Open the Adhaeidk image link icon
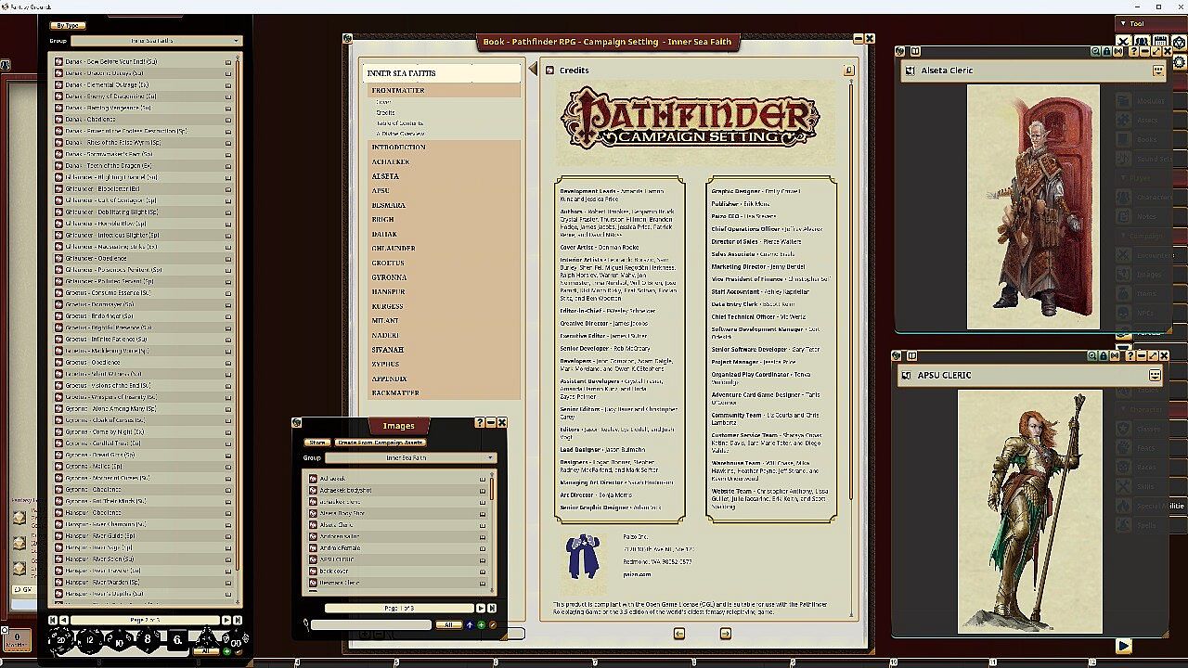 click(314, 479)
